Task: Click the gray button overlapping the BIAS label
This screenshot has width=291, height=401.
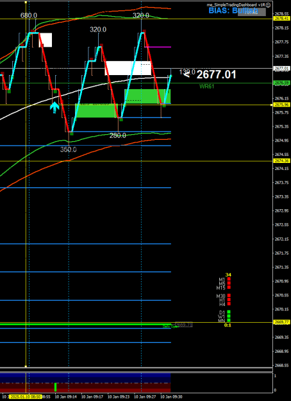Action: coord(252,12)
